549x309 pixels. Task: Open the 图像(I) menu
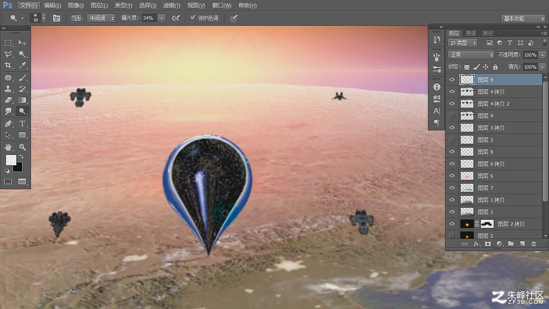76,6
